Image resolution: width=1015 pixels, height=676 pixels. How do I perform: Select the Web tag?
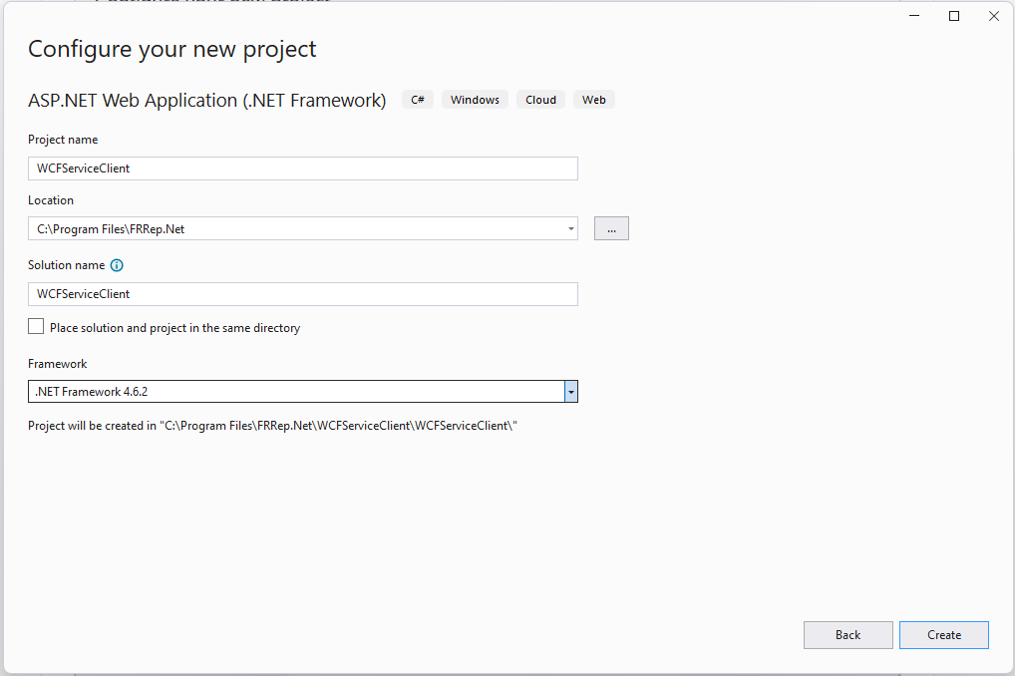point(593,100)
